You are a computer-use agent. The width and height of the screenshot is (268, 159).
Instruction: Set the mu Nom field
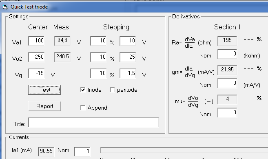[x=227, y=113]
